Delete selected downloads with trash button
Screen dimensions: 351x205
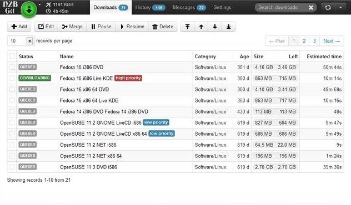[x=163, y=27]
